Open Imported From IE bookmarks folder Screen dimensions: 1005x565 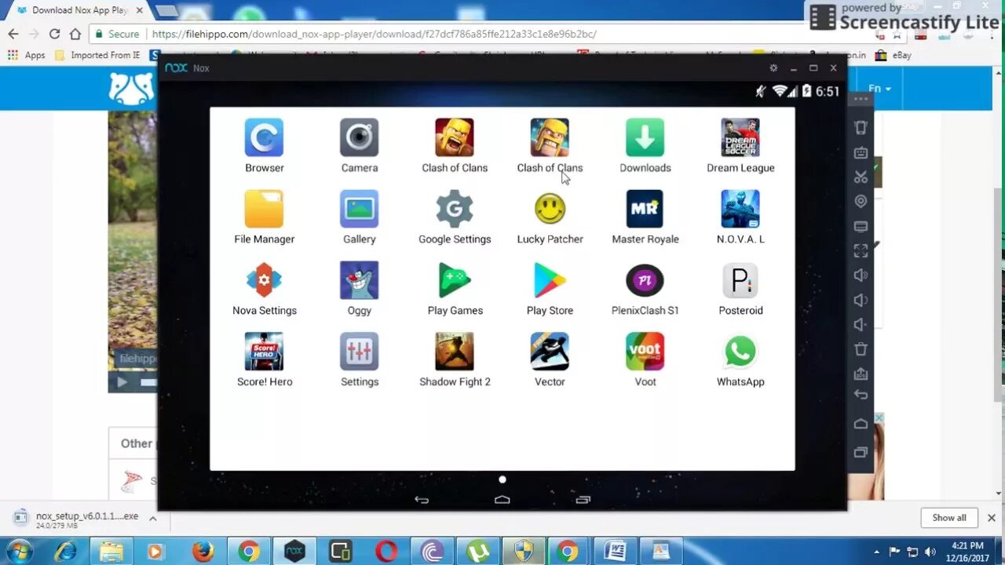[98, 55]
